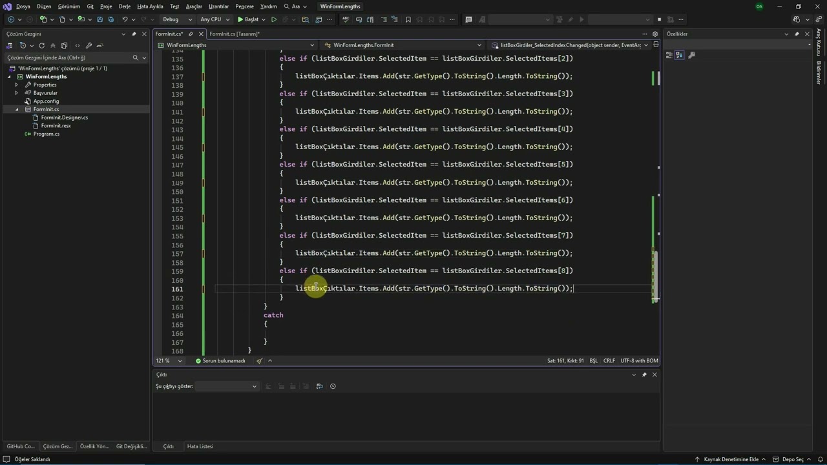Click the Undo arrow icon in toolbar
Viewport: 827px width, 465px height.
(x=125, y=19)
